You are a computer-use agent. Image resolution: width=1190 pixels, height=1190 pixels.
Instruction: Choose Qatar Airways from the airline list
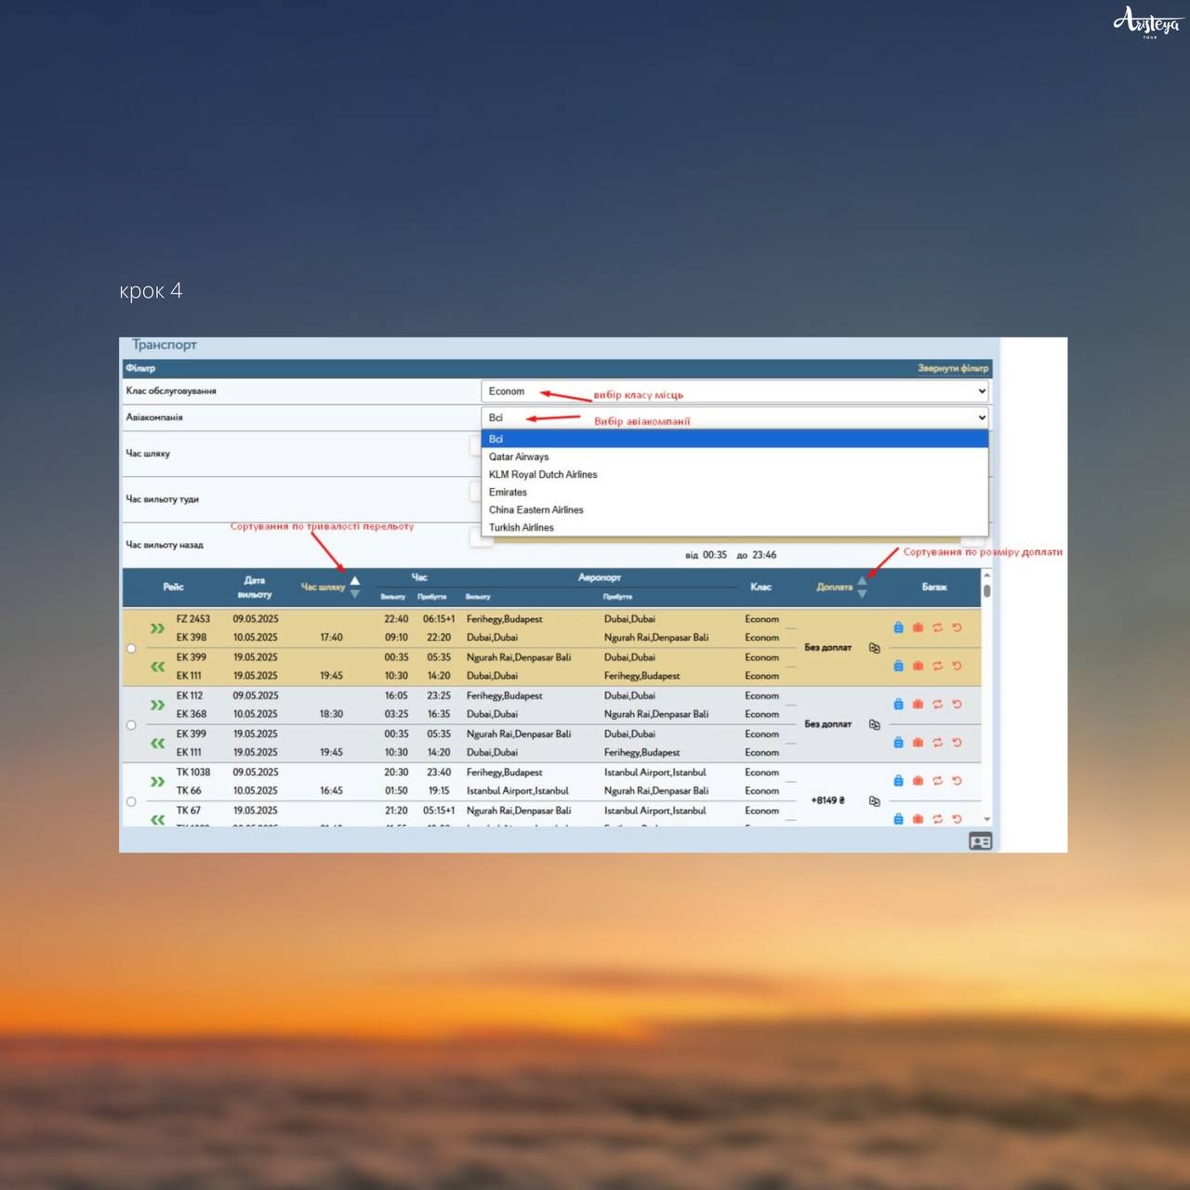pyautogui.click(x=519, y=456)
